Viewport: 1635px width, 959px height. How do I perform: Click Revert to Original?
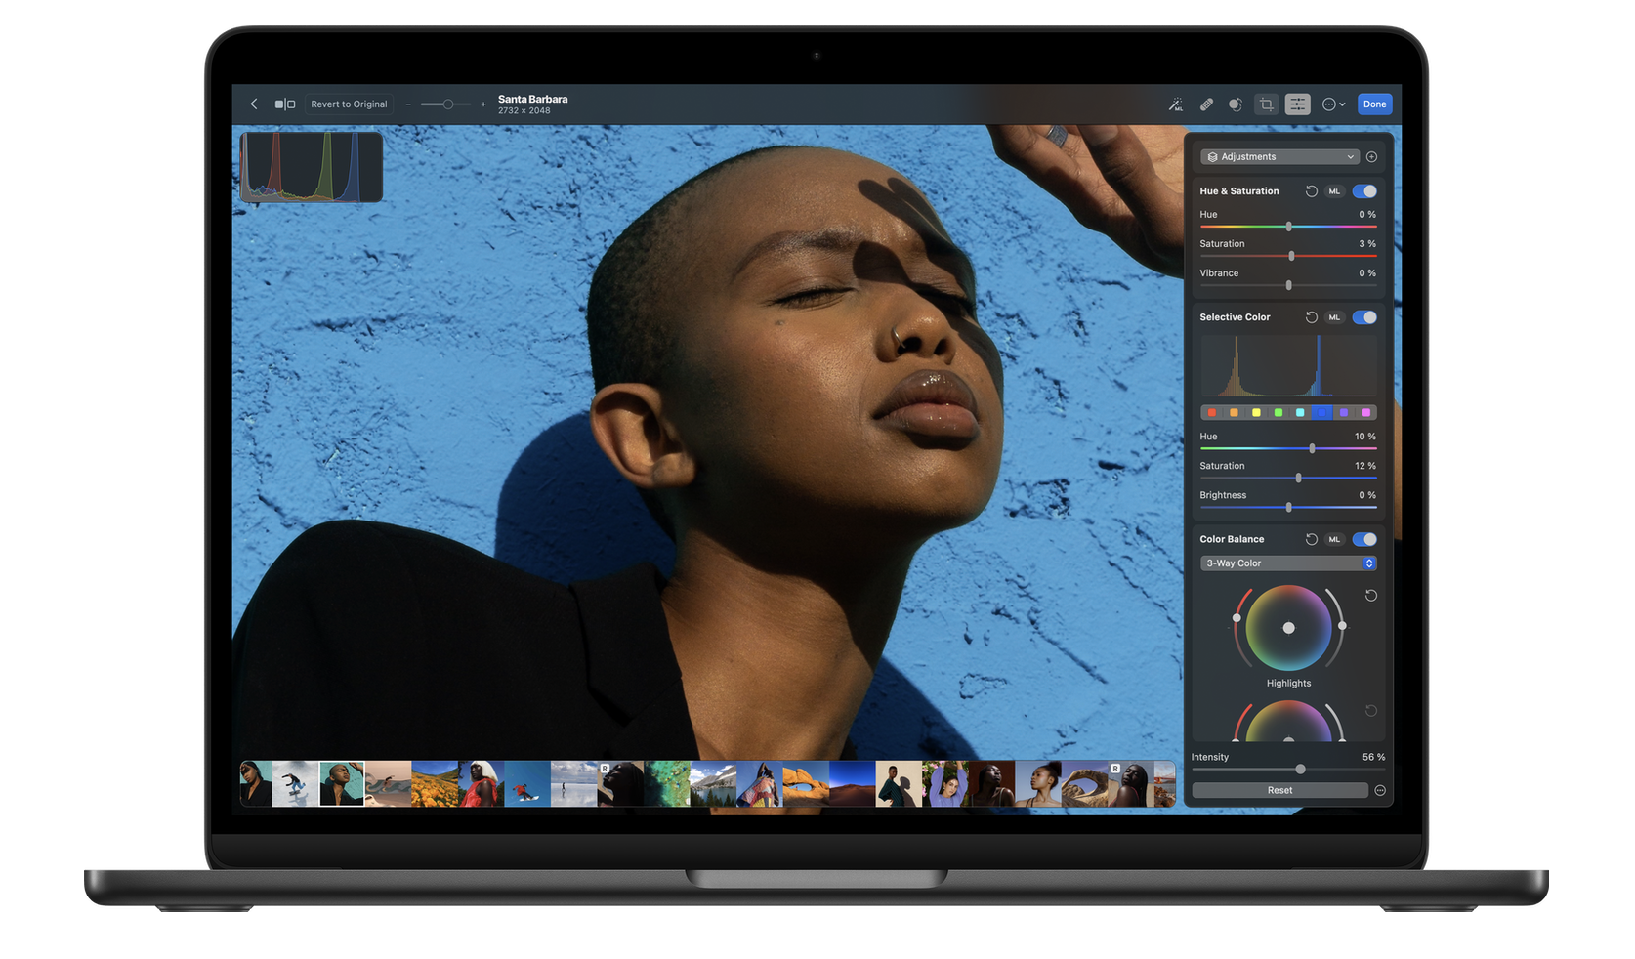coord(349,104)
